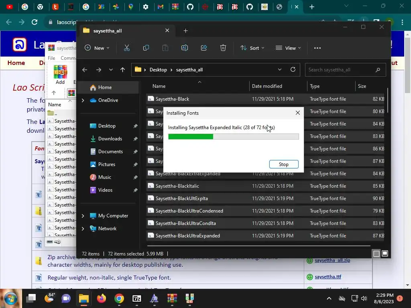Select the Saysetha-Black font file

(265, 99)
